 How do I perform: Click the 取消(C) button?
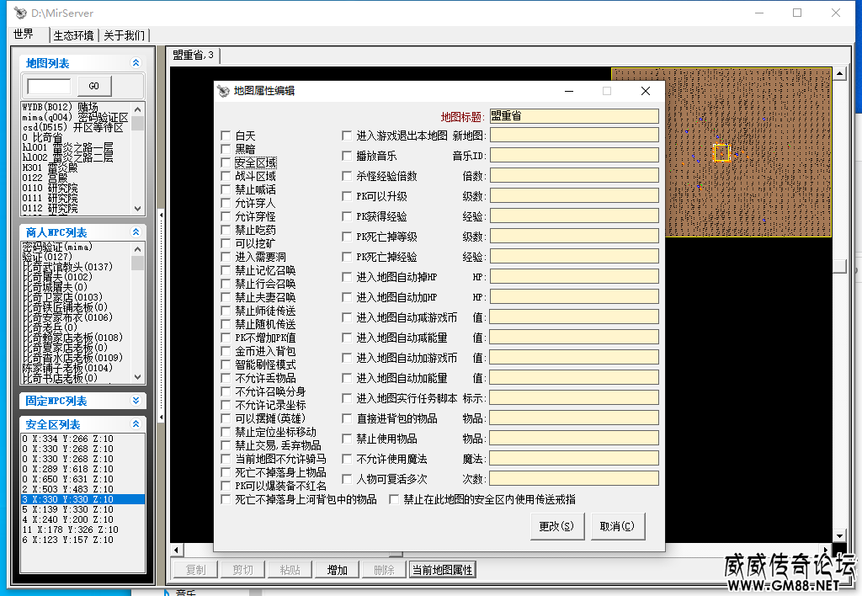(x=617, y=526)
